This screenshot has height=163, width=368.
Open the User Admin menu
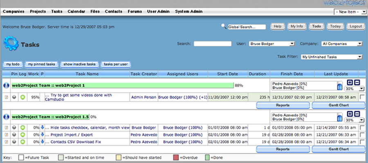158,11
